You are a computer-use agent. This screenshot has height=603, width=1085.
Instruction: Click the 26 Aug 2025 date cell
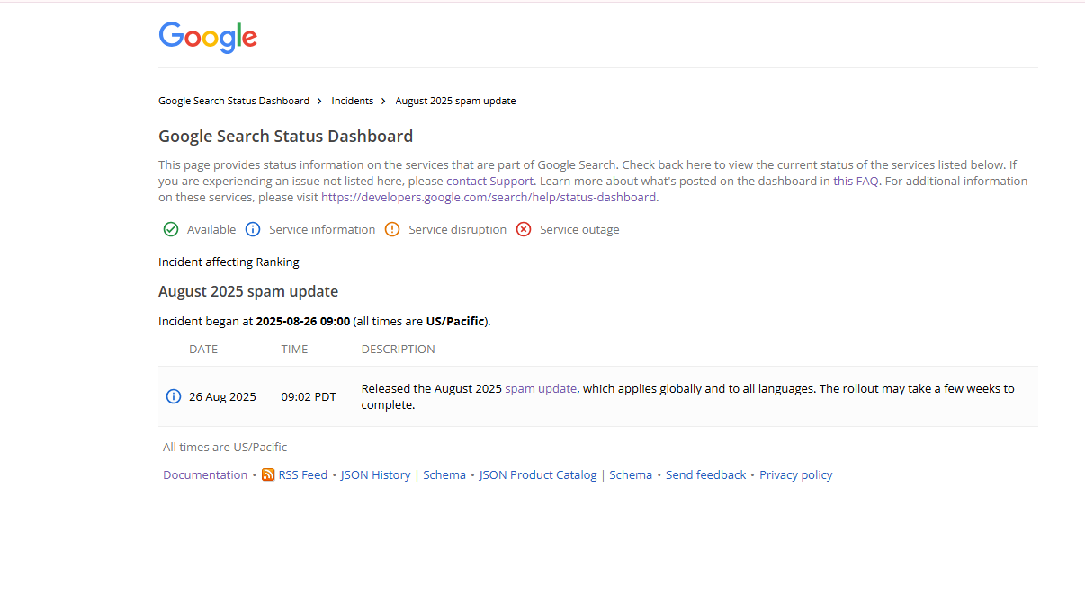coord(222,396)
